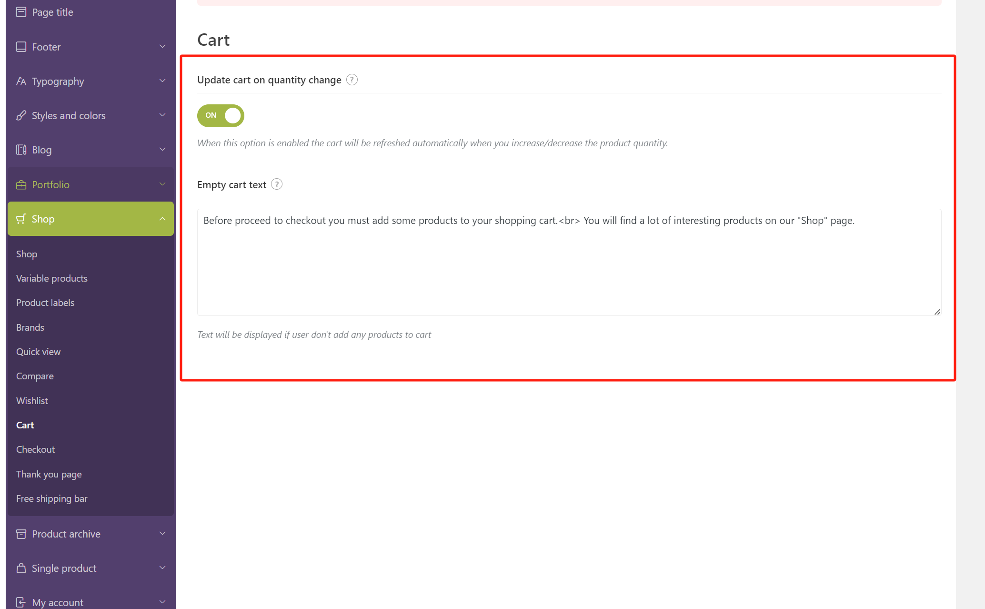The image size is (985, 609).
Task: Click the Styles and colors brush icon
Action: click(21, 116)
